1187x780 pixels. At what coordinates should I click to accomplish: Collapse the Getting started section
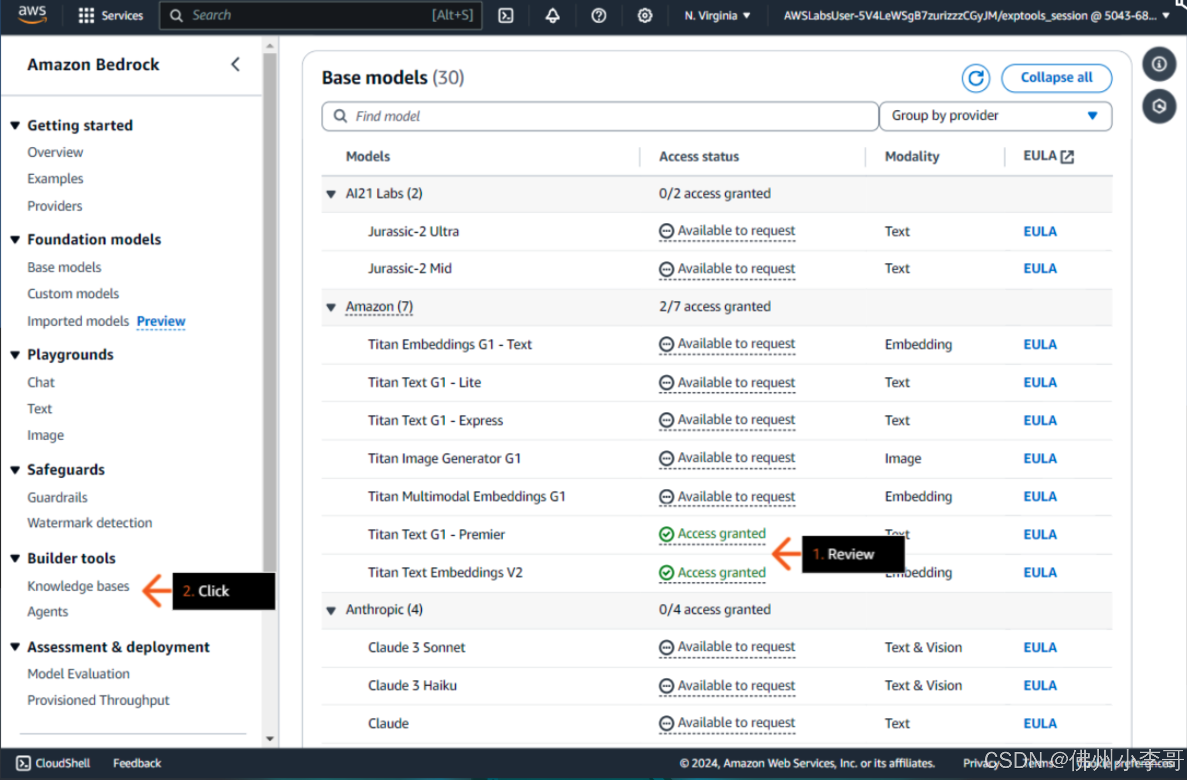click(x=15, y=125)
